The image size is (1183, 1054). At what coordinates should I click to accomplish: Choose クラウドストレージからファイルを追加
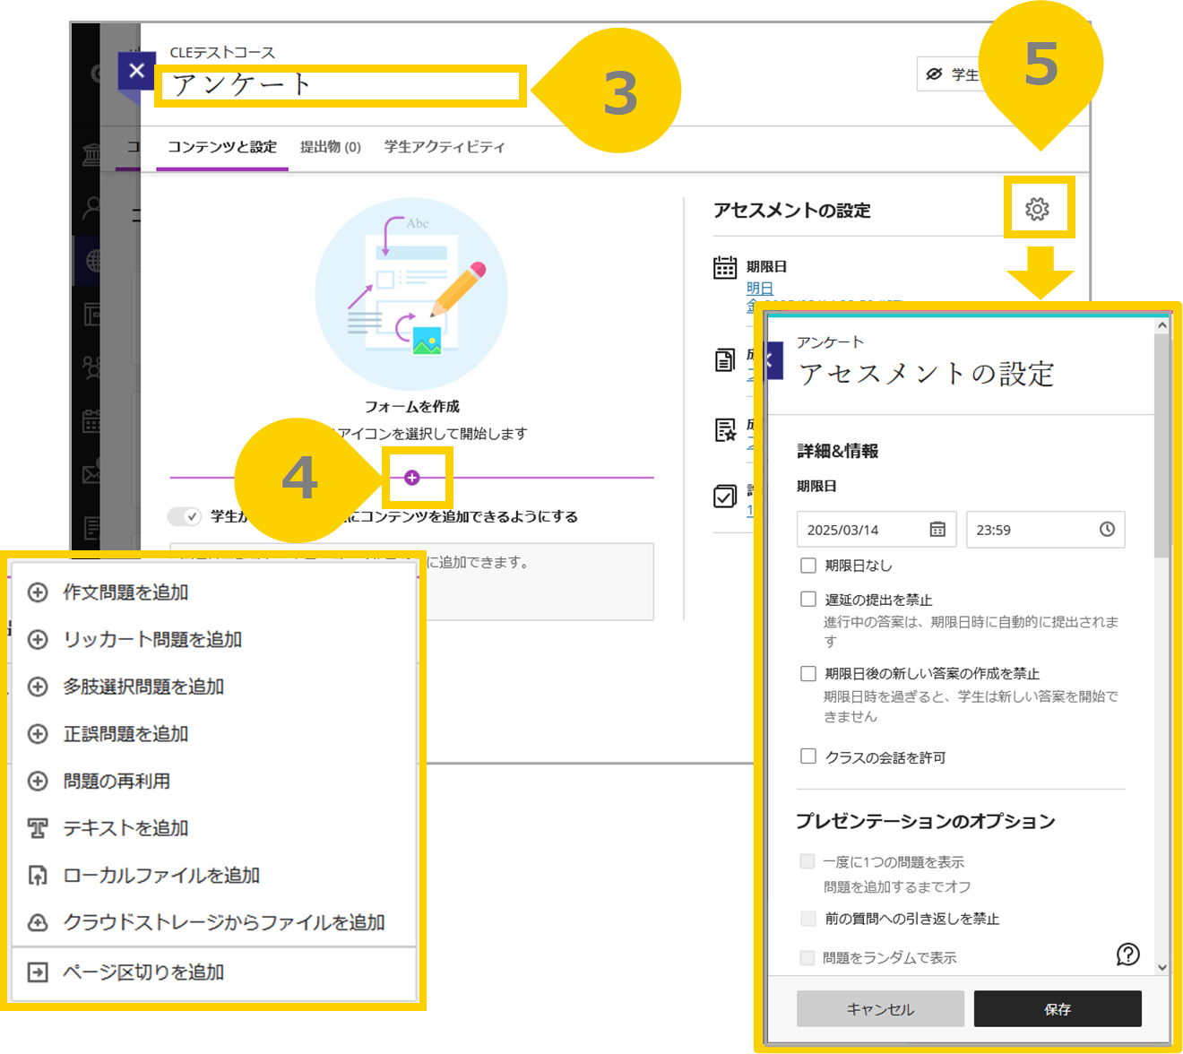[213, 922]
